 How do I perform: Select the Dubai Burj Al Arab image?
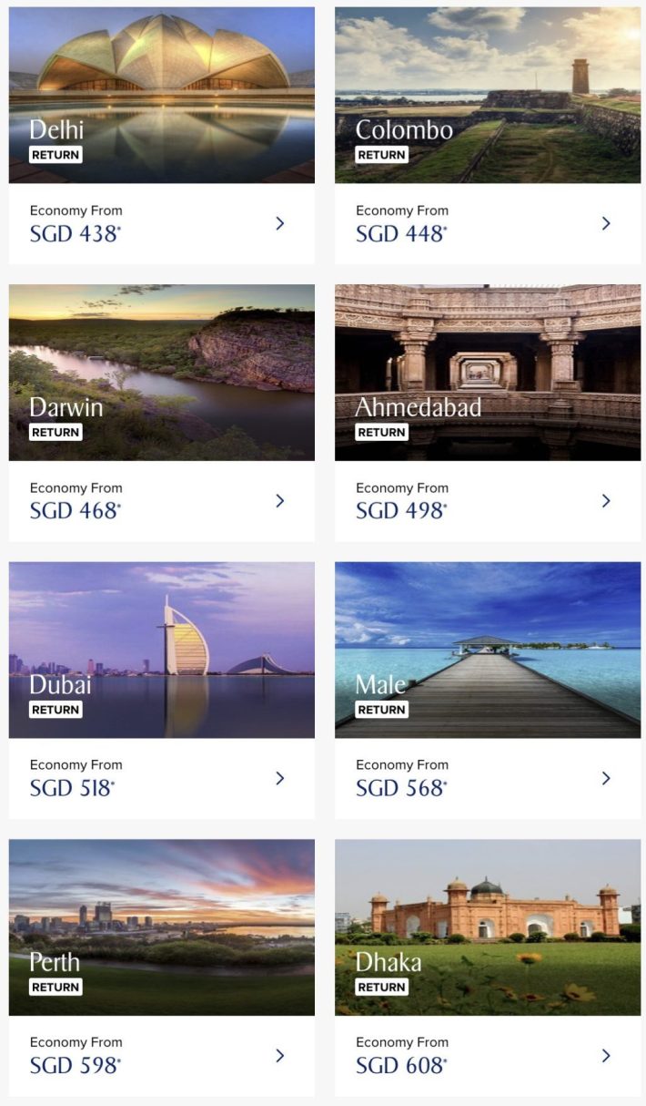click(162, 629)
